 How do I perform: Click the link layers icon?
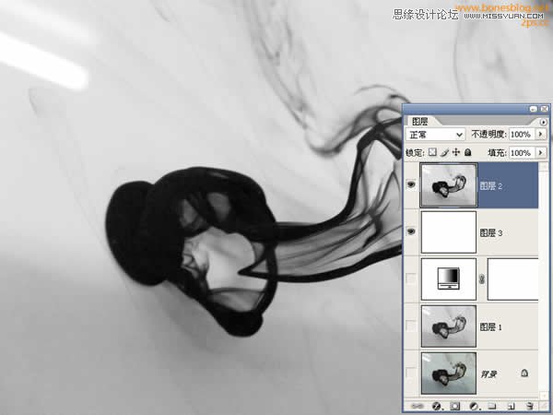click(x=418, y=406)
